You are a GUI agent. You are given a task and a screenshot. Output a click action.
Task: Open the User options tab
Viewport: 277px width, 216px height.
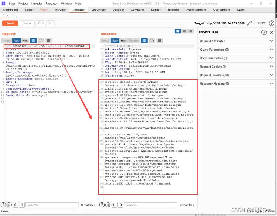(x=222, y=10)
